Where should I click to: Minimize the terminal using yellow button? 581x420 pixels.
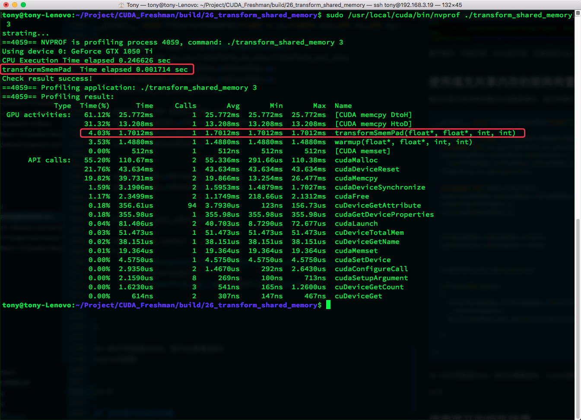pyautogui.click(x=15, y=5)
